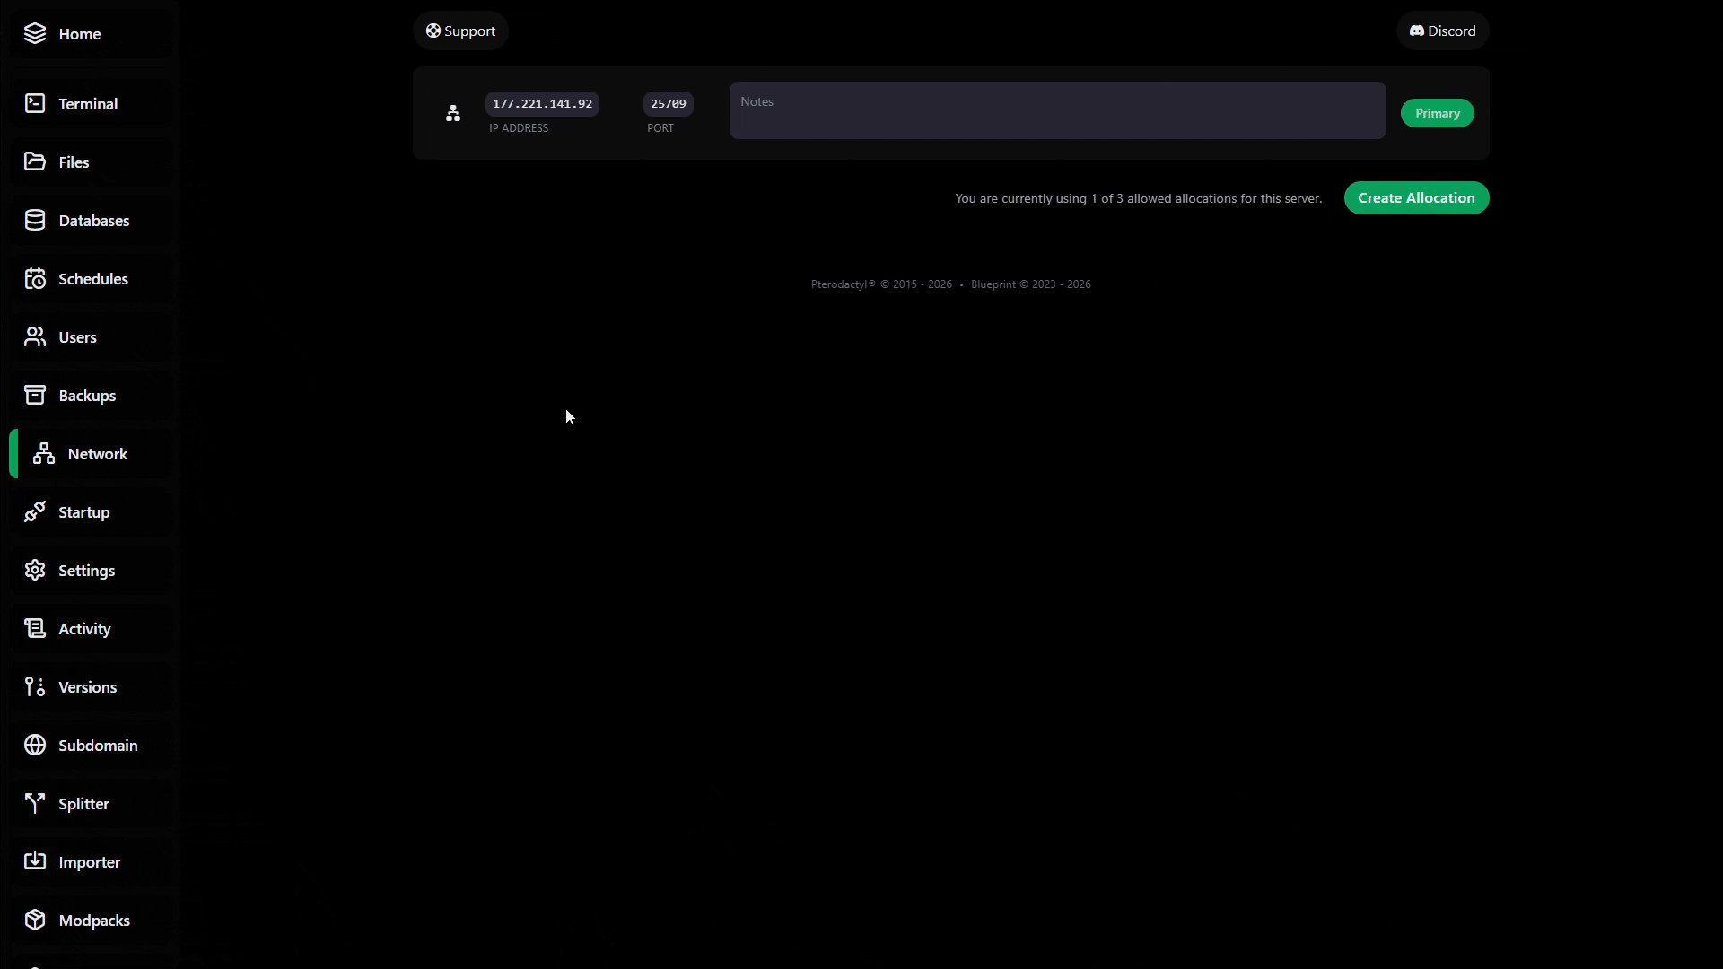Viewport: 1723px width, 969px height.
Task: Select the Backups archive box icon
Action: [35, 396]
